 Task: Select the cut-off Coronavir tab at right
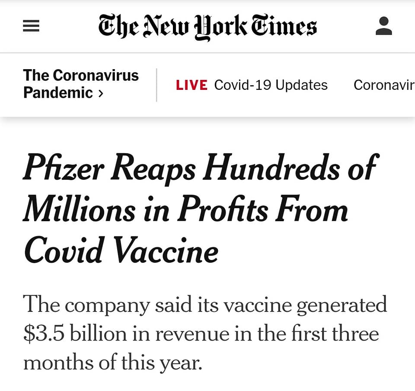(x=384, y=85)
